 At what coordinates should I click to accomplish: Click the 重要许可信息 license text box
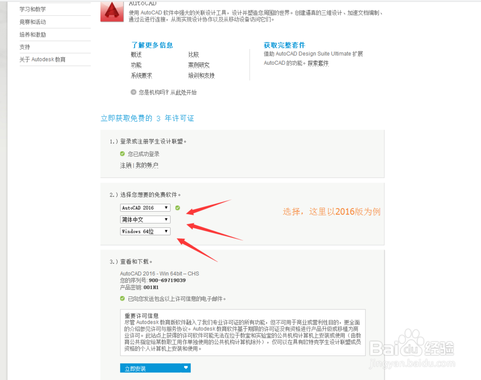tap(242, 332)
